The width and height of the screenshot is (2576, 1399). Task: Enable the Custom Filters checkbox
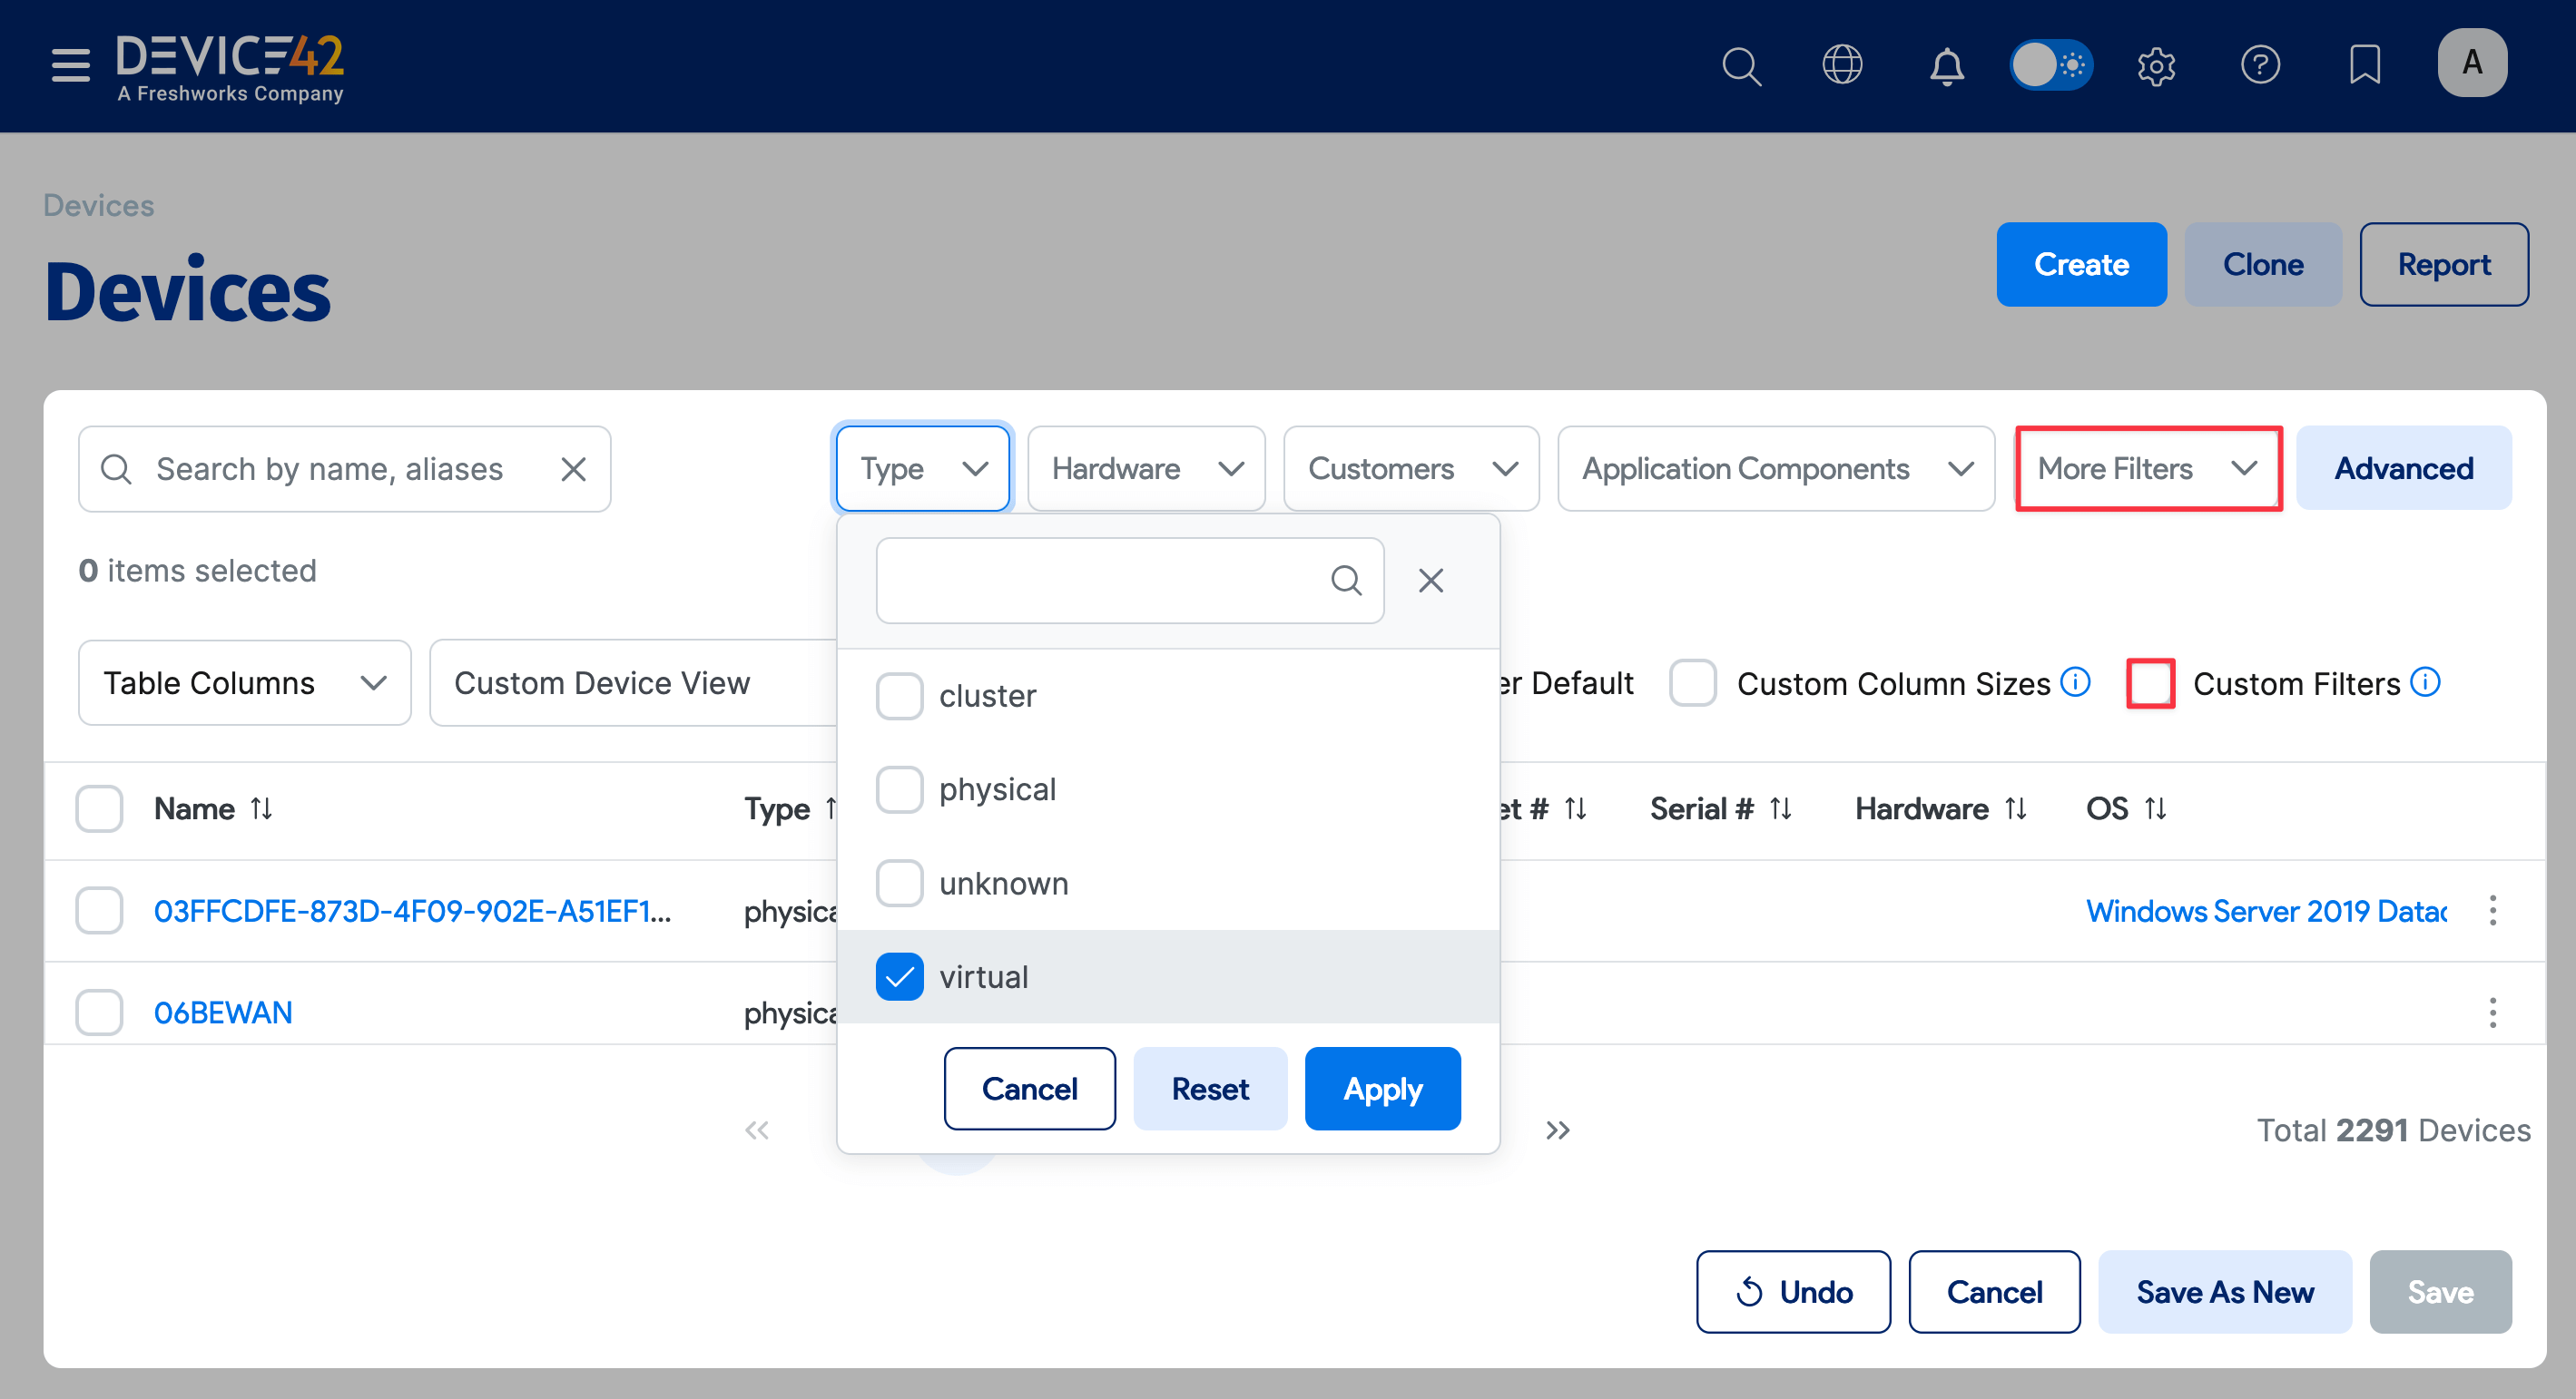point(2150,682)
